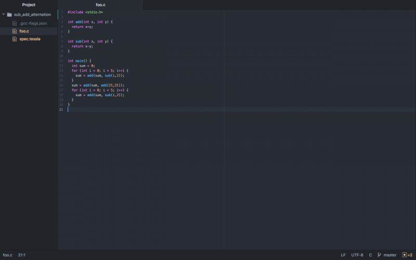Select the sub_add_alternation folder name
The image size is (416, 260).
(32, 15)
